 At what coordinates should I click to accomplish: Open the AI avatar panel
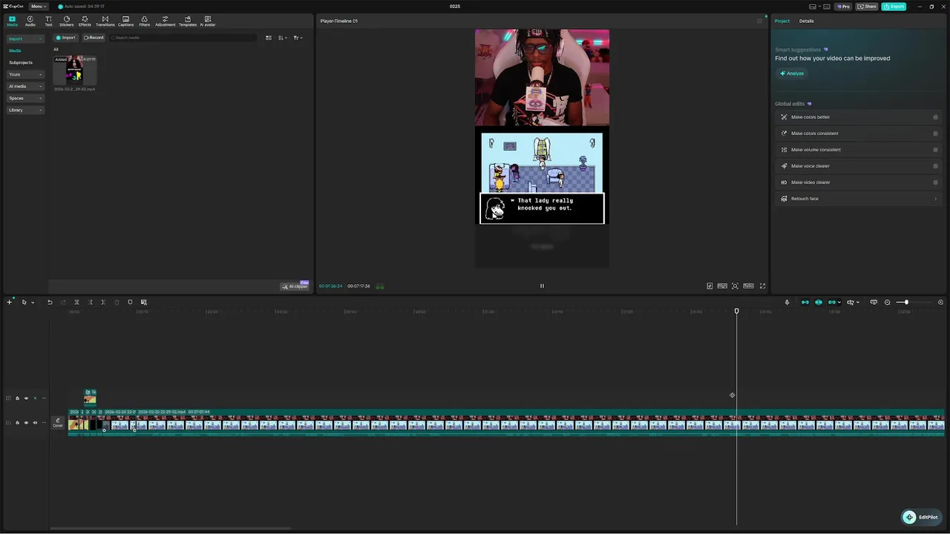[x=208, y=21]
